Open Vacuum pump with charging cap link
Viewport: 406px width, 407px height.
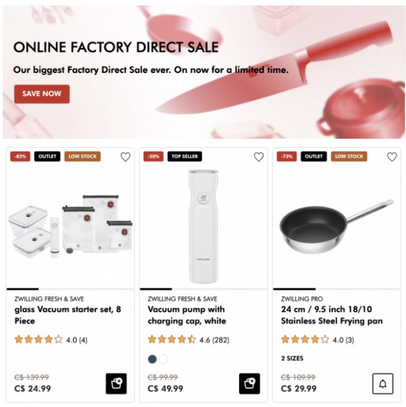coord(187,315)
